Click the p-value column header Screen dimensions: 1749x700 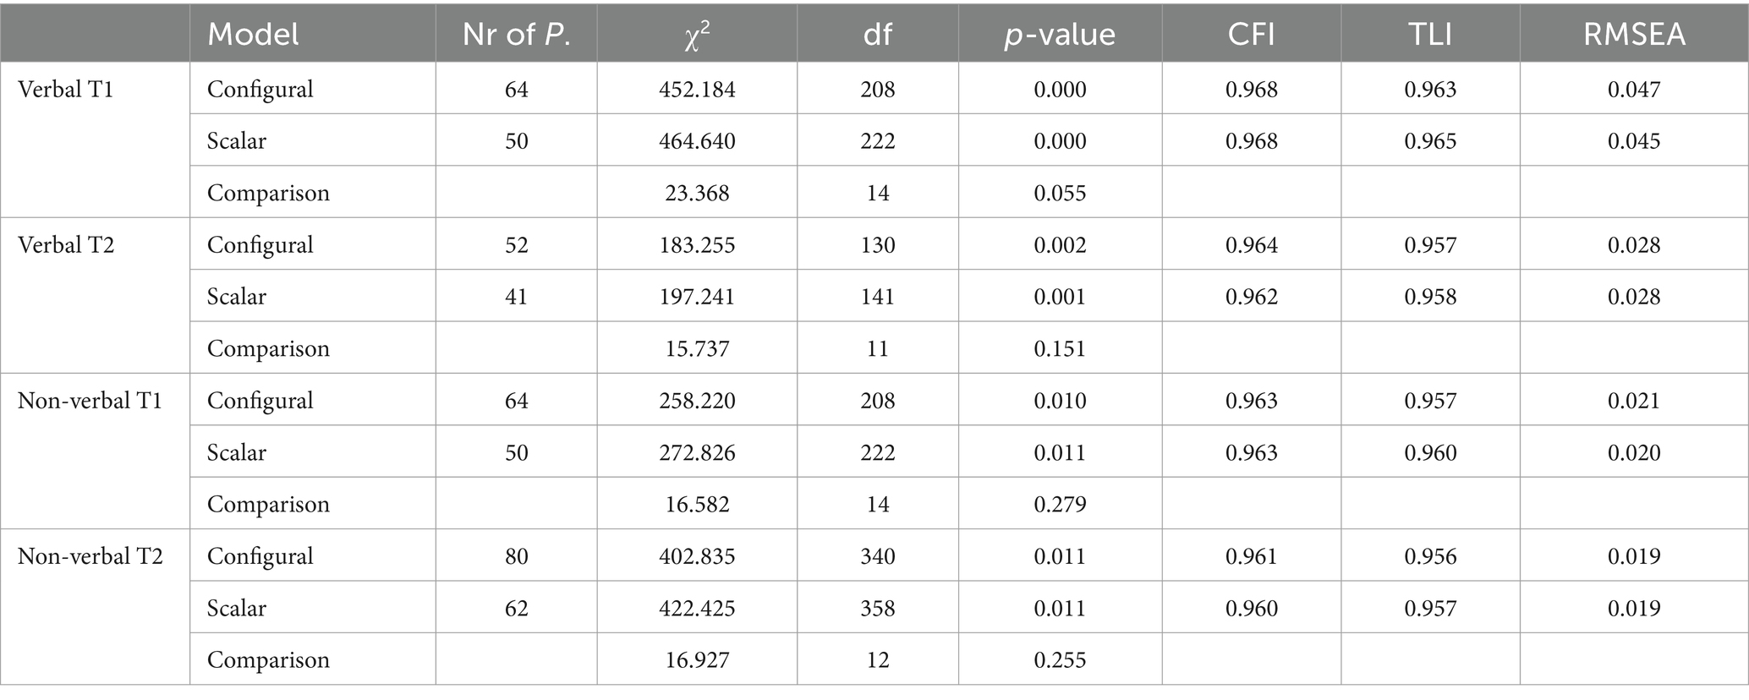[x=1060, y=34]
